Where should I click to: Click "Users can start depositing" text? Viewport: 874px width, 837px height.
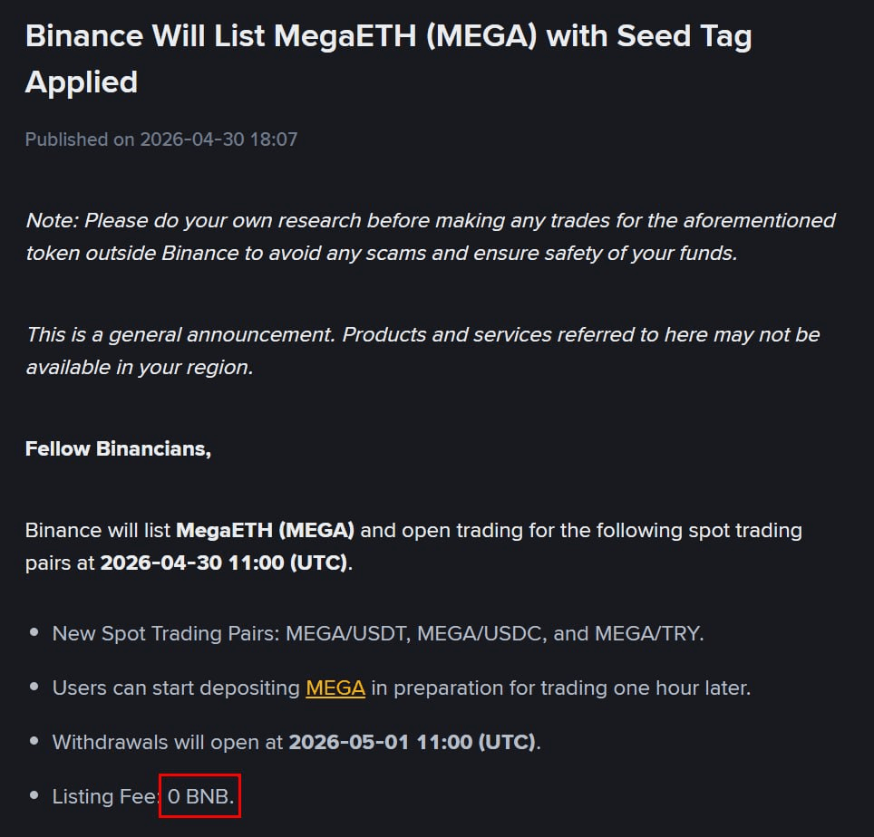point(176,688)
